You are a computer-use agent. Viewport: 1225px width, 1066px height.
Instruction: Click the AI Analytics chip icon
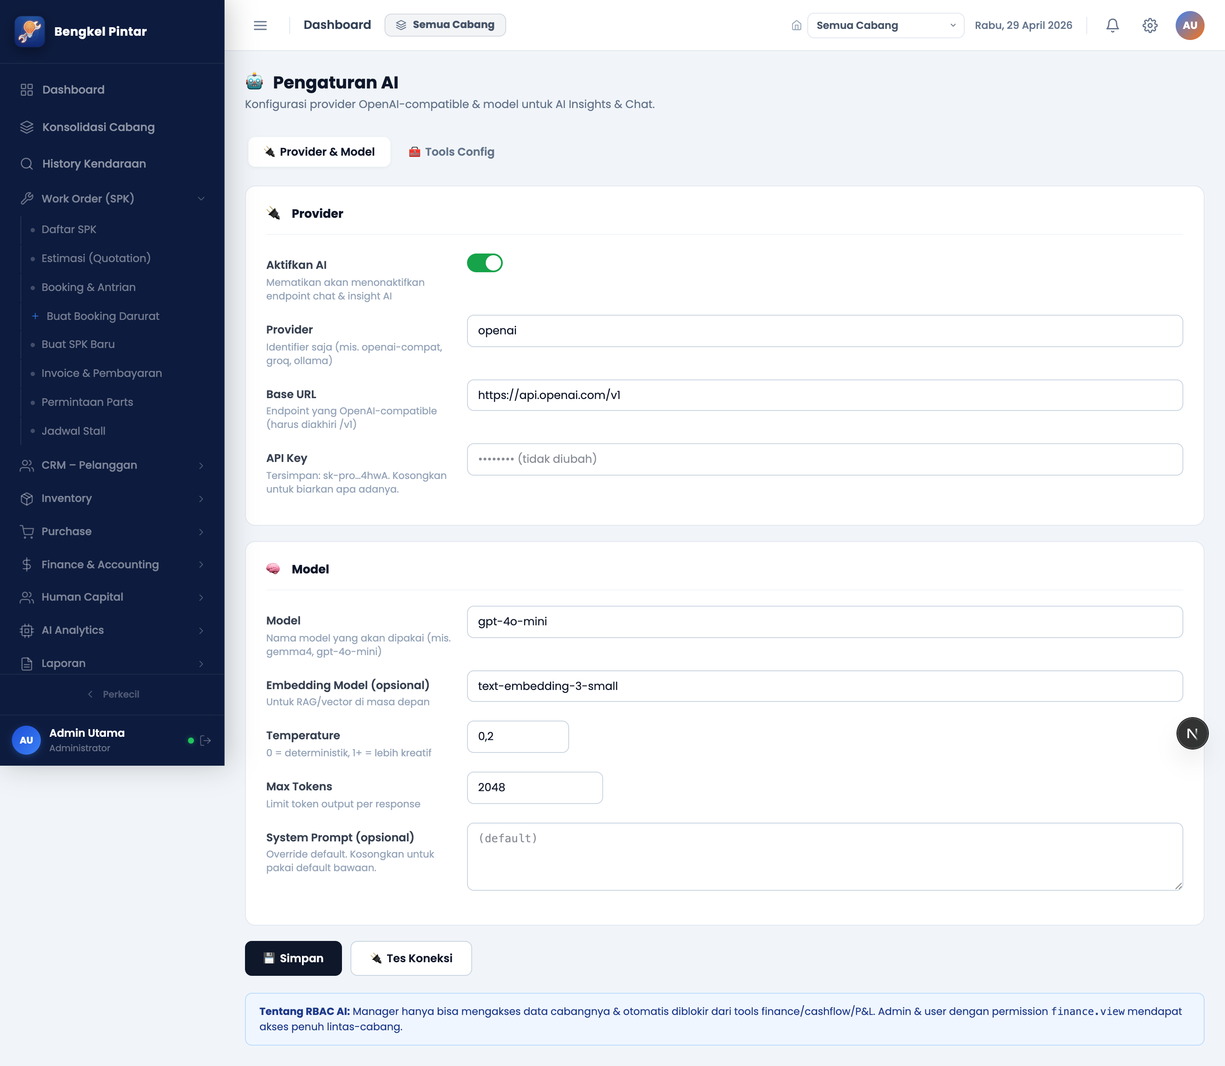27,630
